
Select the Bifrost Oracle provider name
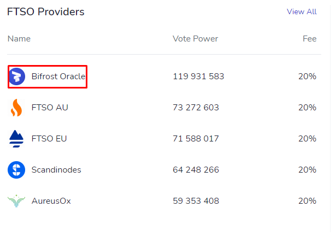58,76
